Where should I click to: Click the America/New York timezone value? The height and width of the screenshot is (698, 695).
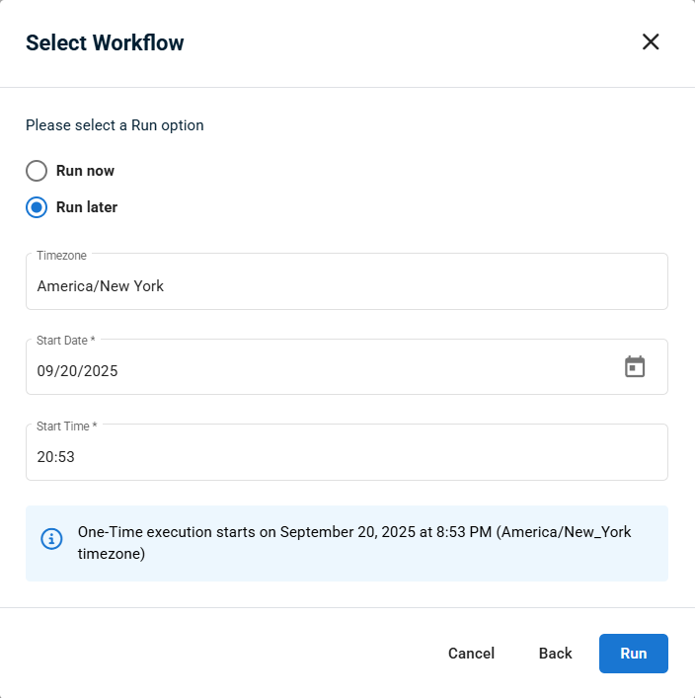[100, 286]
